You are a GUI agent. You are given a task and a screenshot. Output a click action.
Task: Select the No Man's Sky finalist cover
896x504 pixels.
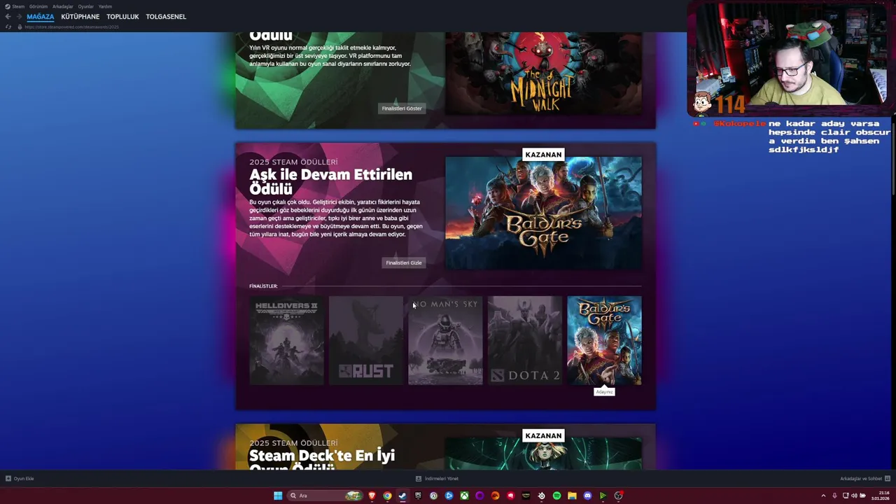coord(445,340)
